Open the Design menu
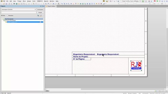The width and height of the screenshot is (168, 94). pyautogui.click(x=29, y=1)
